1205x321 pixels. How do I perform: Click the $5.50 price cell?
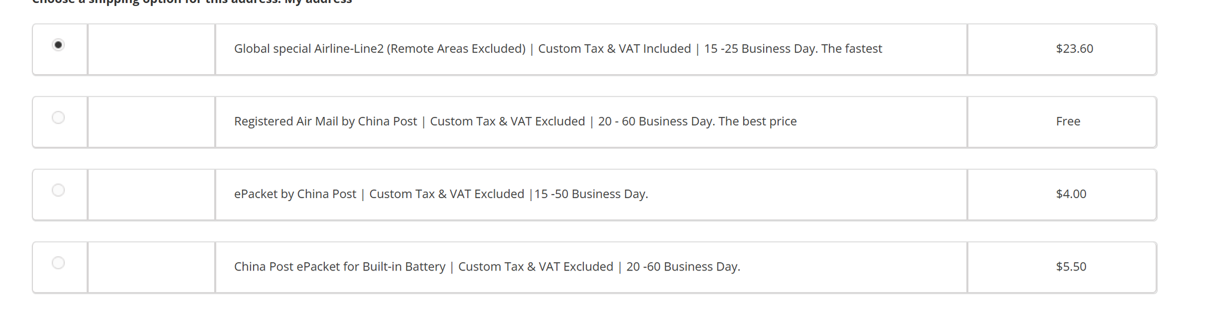pyautogui.click(x=1071, y=267)
